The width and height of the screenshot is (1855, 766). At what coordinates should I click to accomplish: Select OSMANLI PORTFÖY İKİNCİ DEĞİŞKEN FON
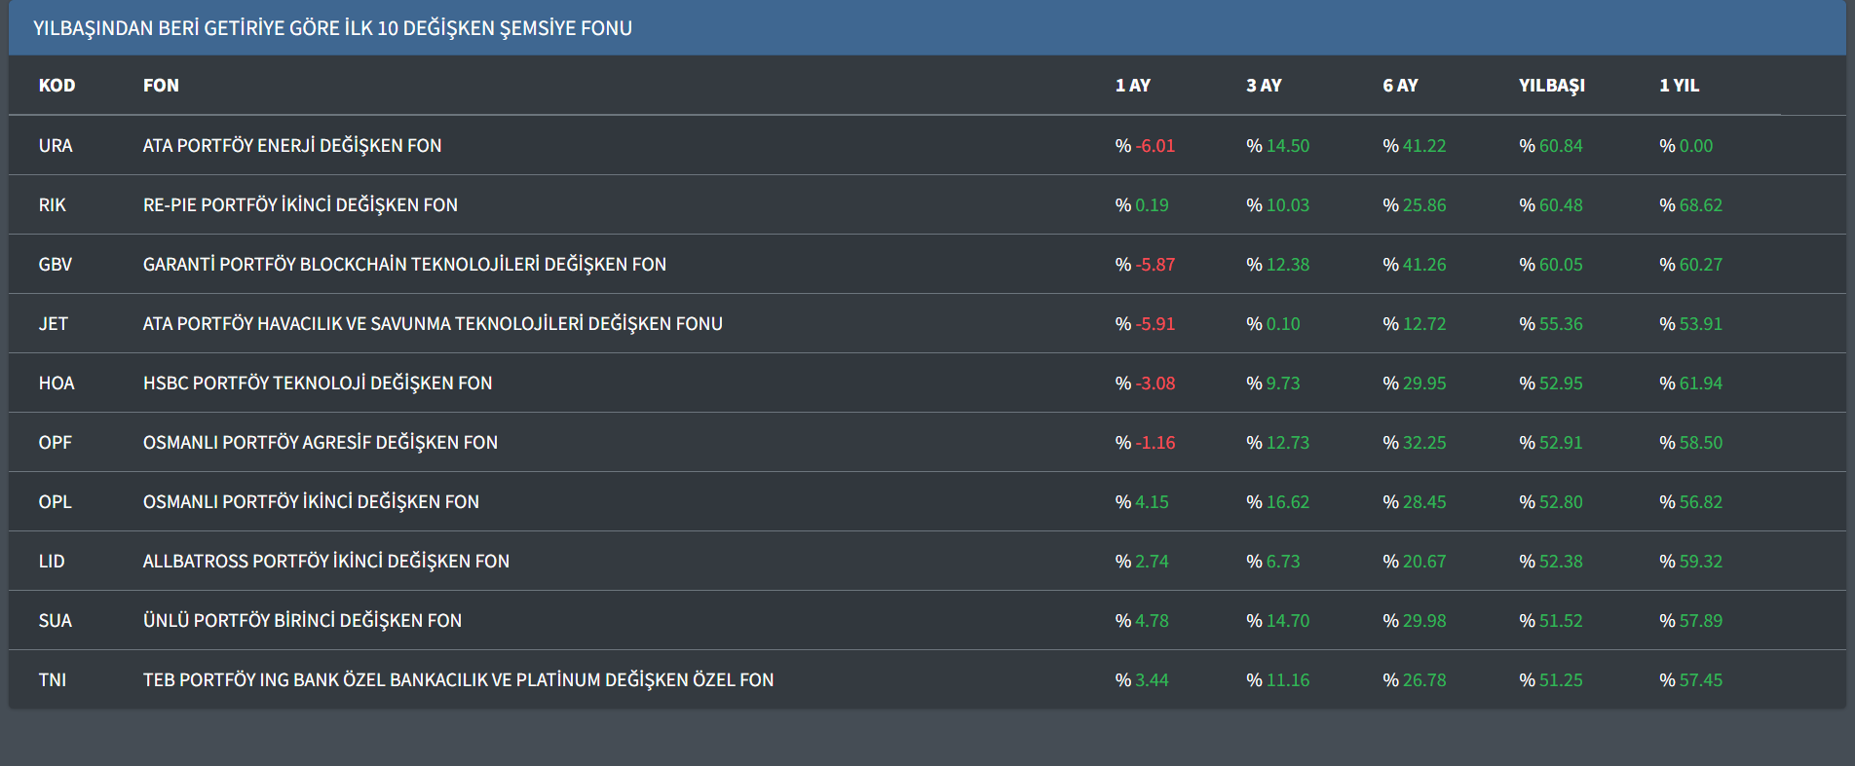[x=311, y=501]
